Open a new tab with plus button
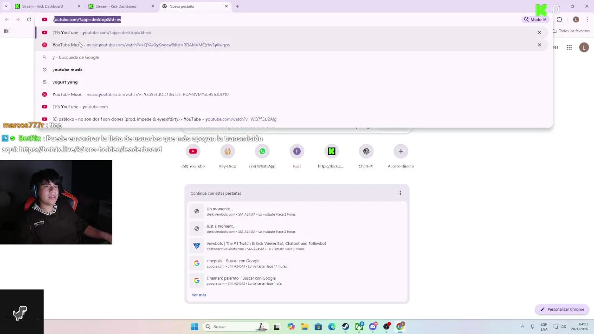 [x=238, y=6]
